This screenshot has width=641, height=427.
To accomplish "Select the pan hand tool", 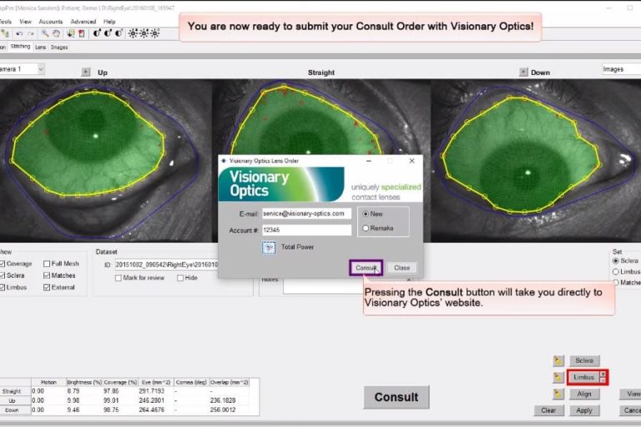I will click(55, 33).
